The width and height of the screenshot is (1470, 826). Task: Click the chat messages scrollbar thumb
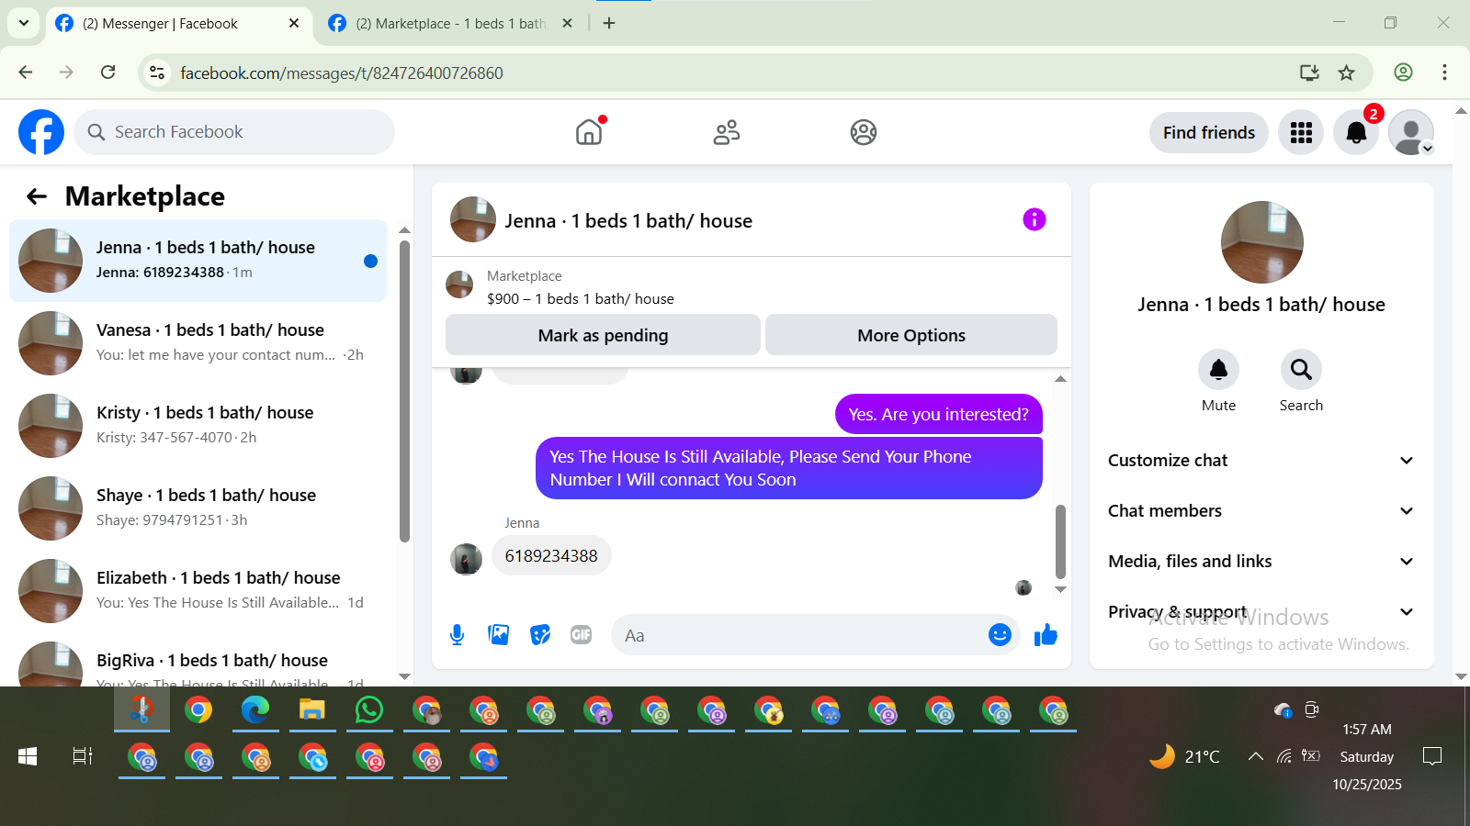(1060, 541)
